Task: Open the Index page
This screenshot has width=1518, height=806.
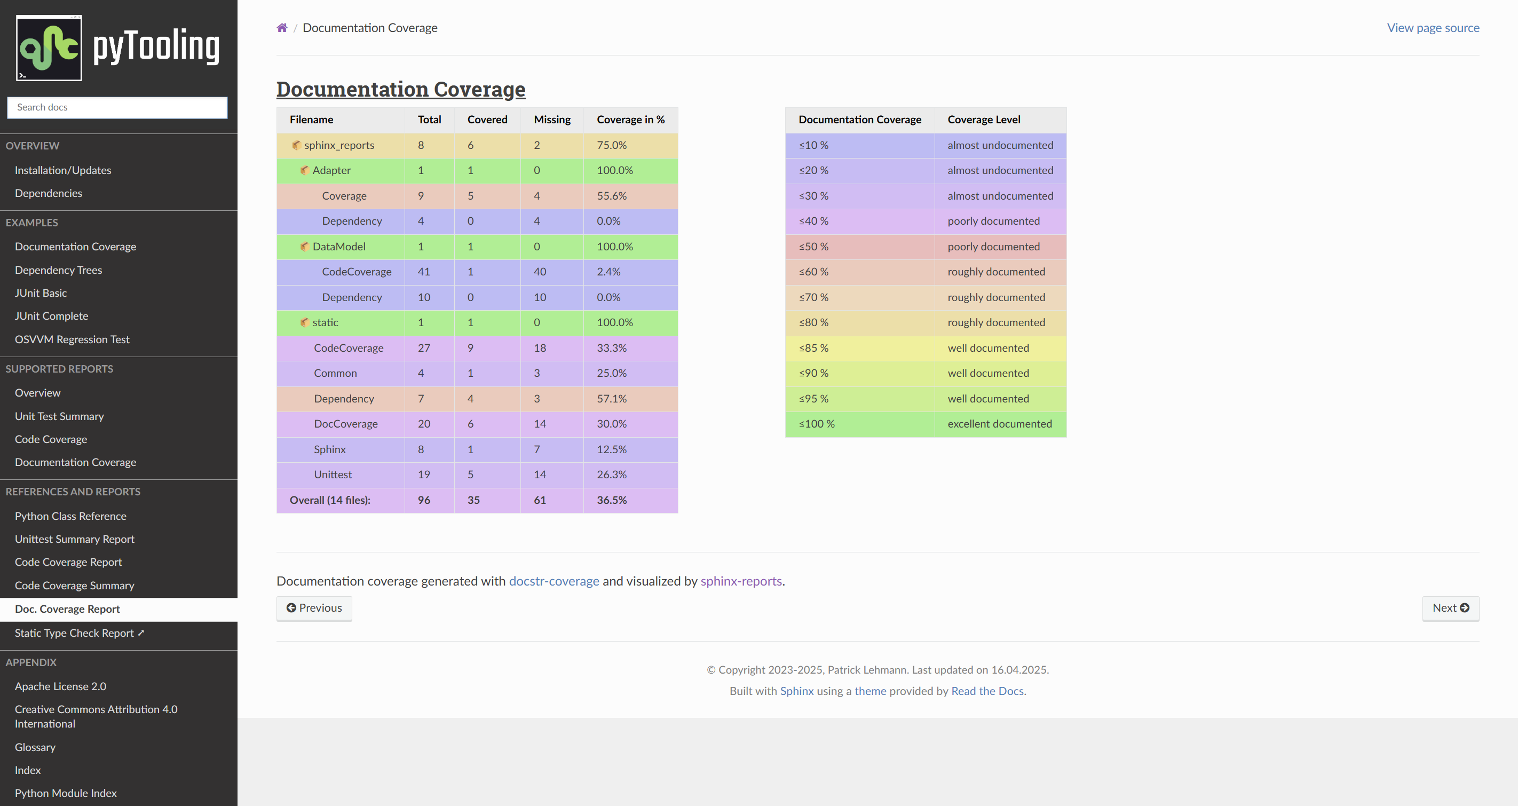Action: [x=28, y=770]
